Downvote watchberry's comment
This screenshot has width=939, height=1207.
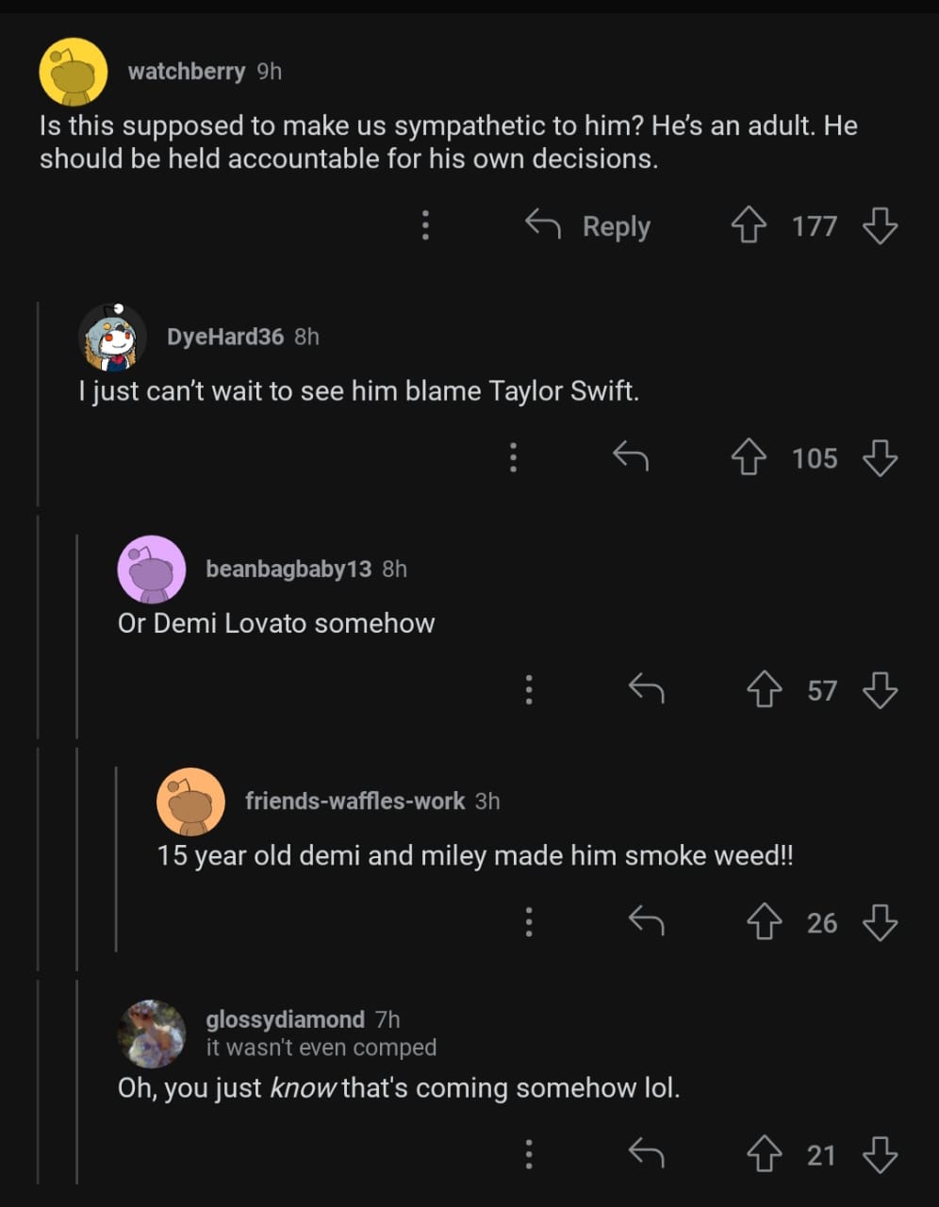[880, 226]
